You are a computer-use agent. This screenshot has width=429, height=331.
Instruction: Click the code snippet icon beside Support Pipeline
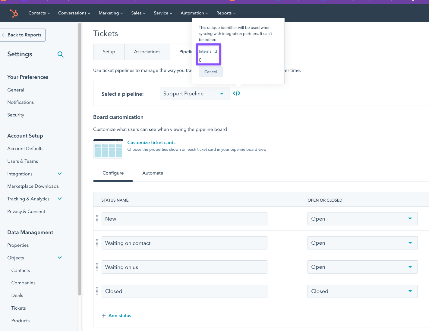pos(236,93)
